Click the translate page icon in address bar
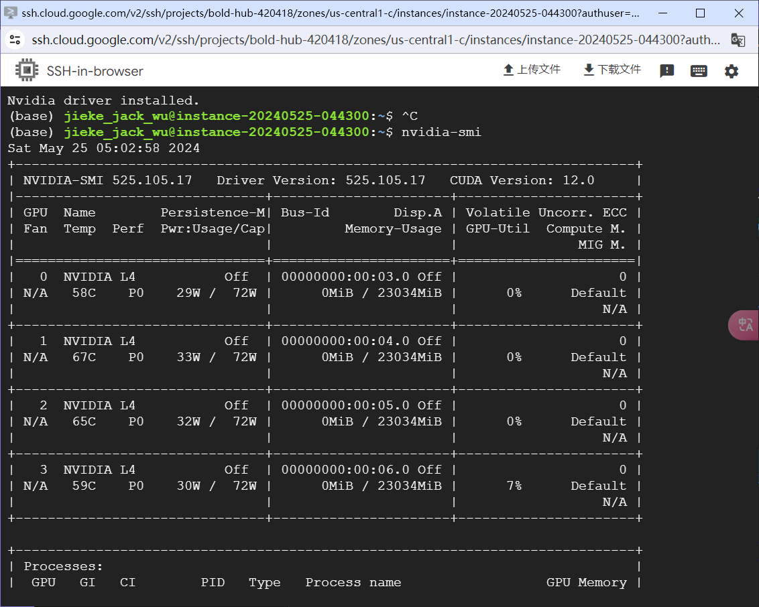The image size is (759, 607). 738,40
